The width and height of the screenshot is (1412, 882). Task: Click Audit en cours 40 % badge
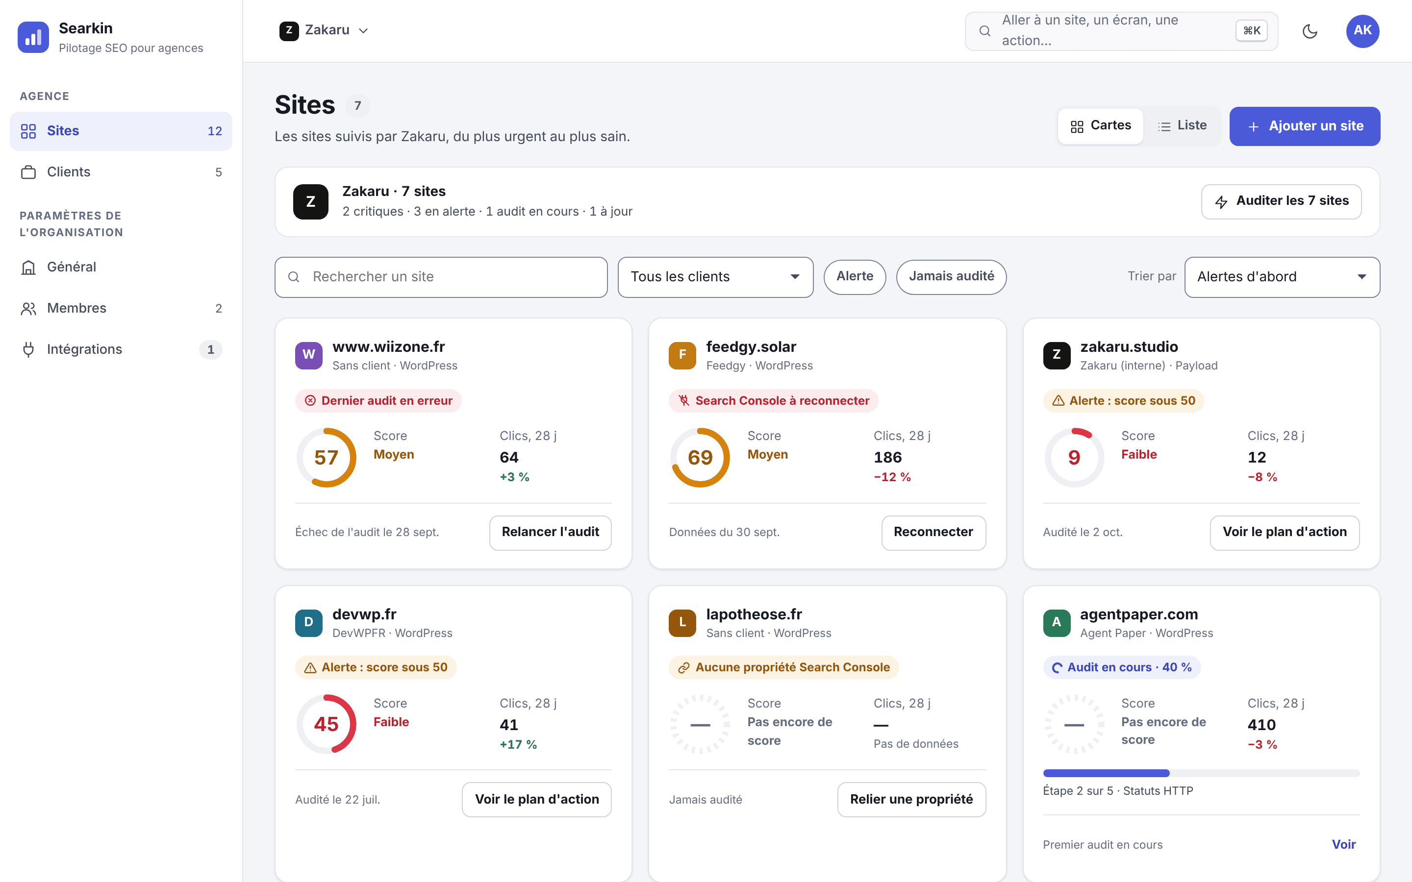coord(1121,668)
